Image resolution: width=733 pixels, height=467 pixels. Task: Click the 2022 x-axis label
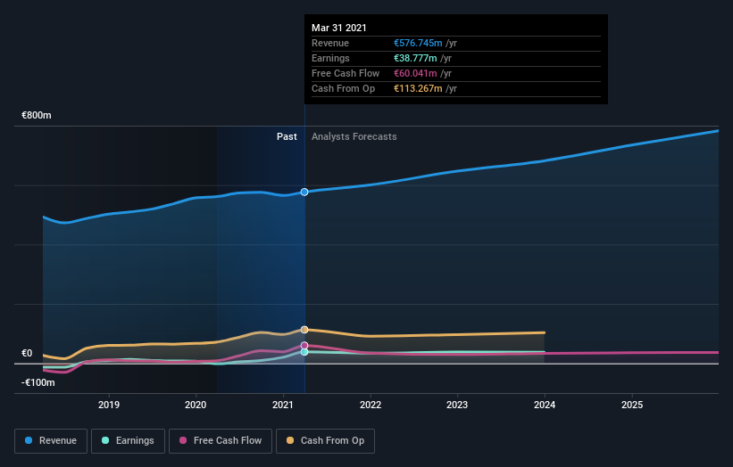click(x=371, y=405)
